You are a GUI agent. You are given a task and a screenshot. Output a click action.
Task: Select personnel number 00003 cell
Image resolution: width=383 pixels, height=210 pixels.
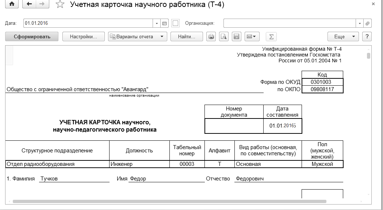[187, 164]
